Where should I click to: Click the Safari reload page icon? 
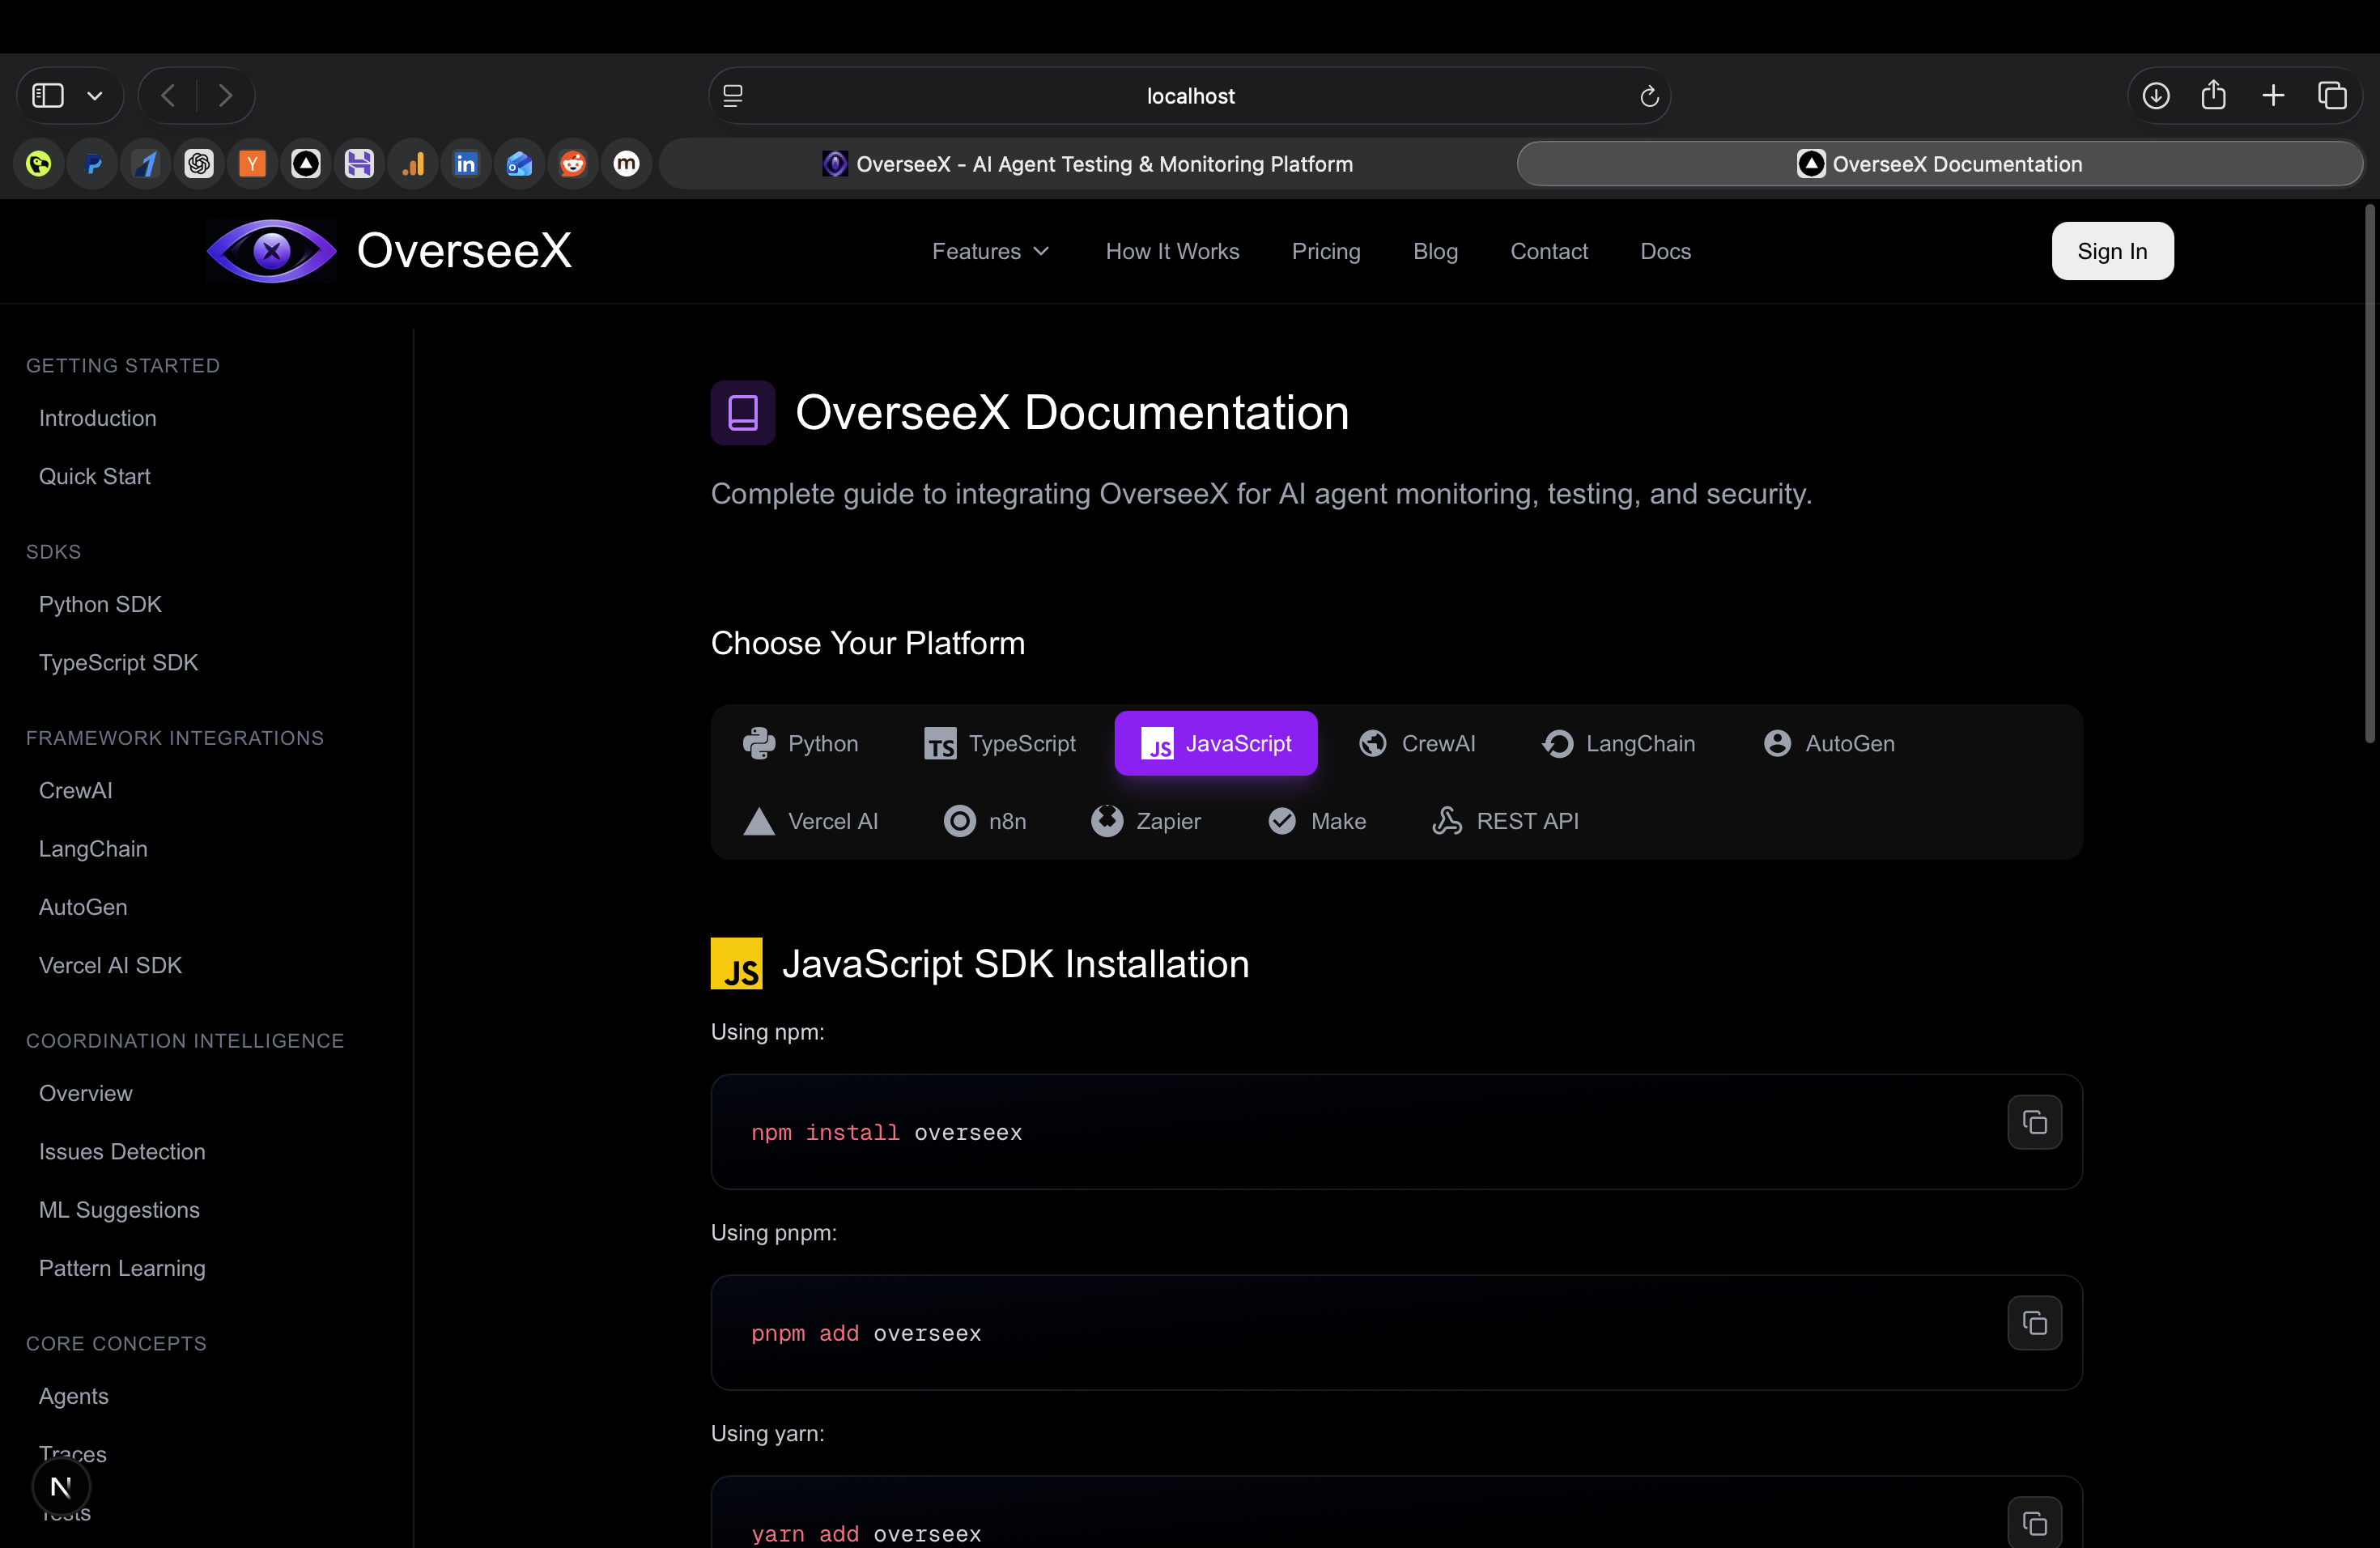(x=1649, y=96)
